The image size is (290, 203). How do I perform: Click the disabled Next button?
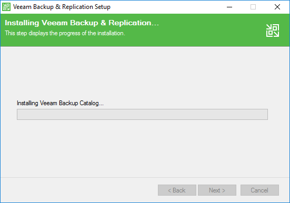(x=217, y=190)
